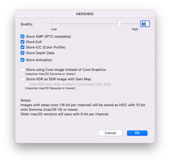Click the Quality slider handle
The image size is (170, 163).
[x=120, y=24]
